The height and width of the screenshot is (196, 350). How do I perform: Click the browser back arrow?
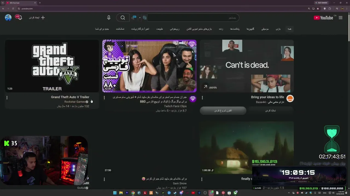(3, 8)
